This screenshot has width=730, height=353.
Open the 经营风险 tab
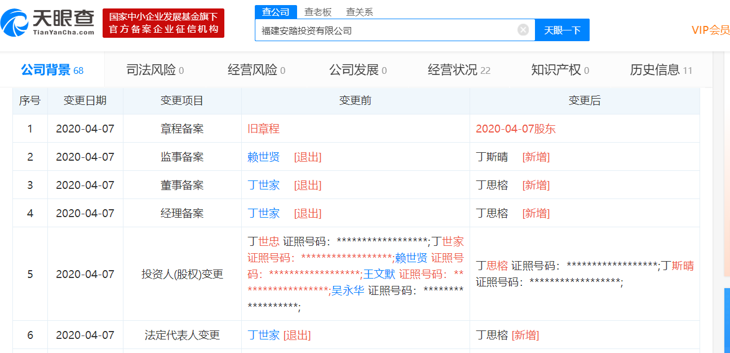256,70
